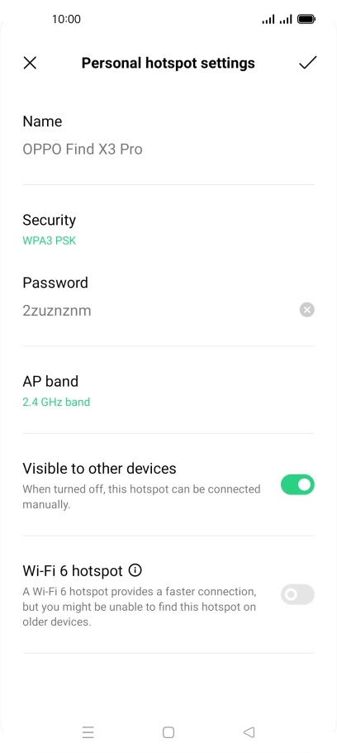Tap the Visible to other devices label

coord(99,468)
